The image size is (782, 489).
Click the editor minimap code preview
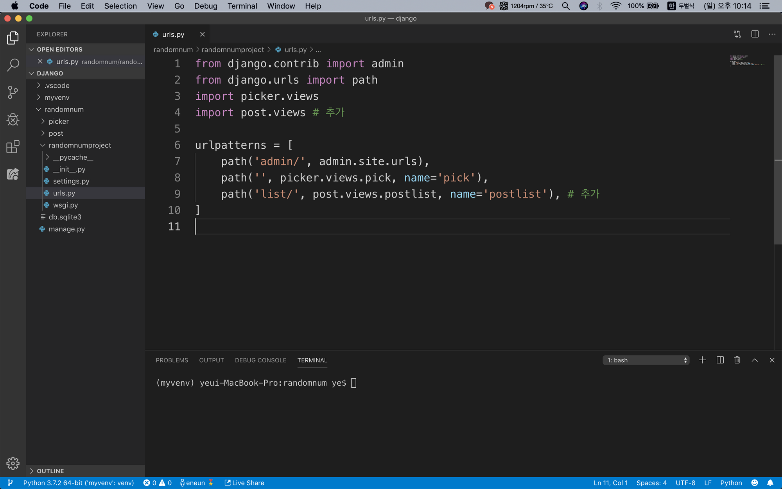click(x=747, y=61)
